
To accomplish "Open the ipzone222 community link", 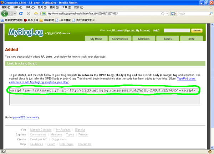I will (x=26, y=117).
